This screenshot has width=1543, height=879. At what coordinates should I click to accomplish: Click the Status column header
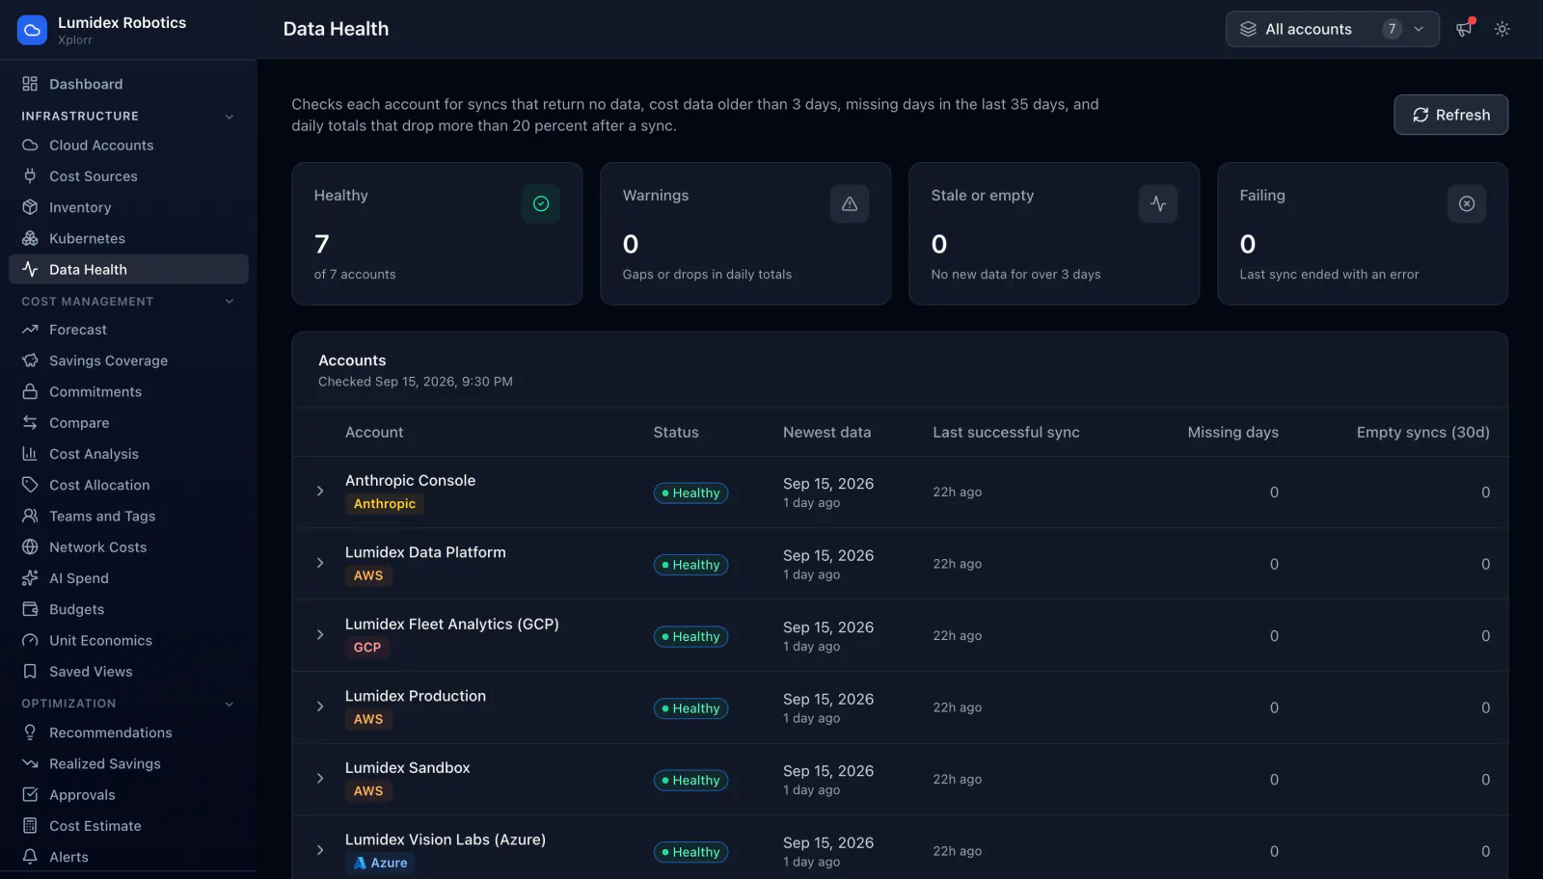coord(676,433)
